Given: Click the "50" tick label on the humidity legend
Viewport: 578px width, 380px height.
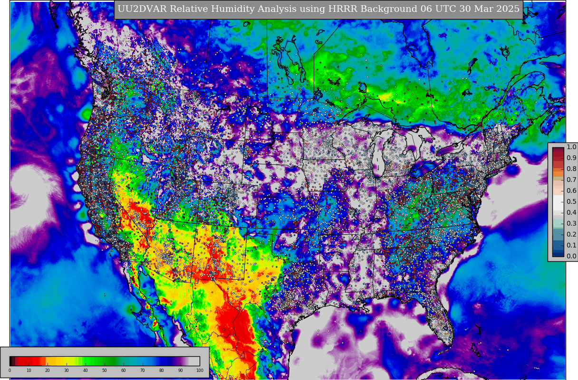Looking at the screenshot, I should (x=105, y=370).
